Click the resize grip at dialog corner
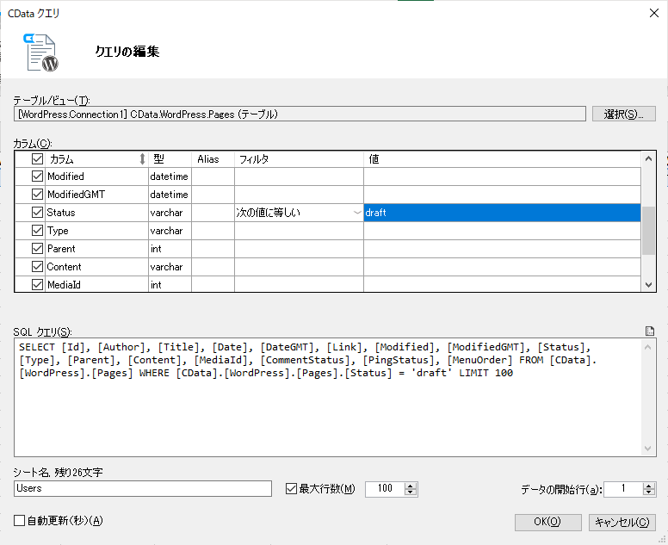This screenshot has height=545, width=668. tap(662, 540)
